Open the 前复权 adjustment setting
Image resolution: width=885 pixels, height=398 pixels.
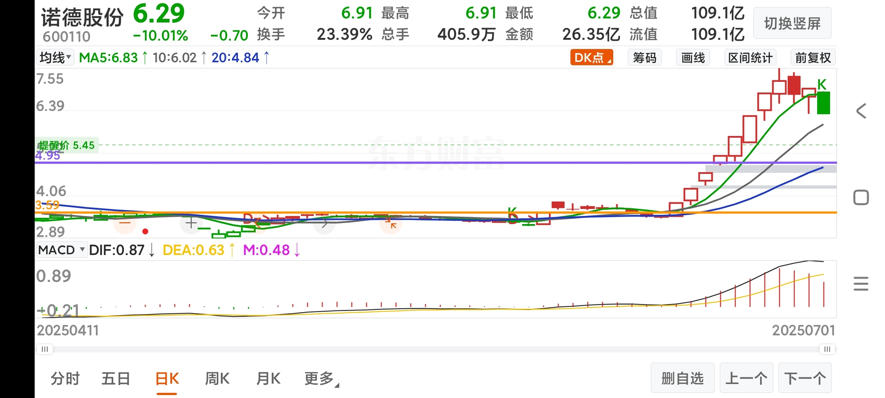[x=813, y=57]
